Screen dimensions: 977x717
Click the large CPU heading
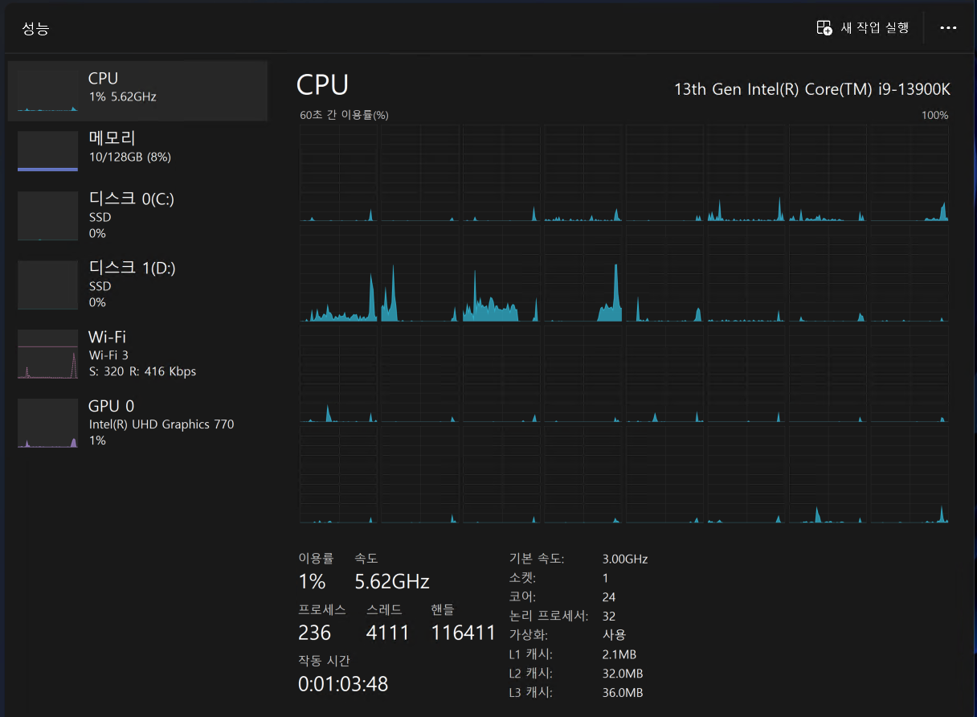tap(322, 84)
